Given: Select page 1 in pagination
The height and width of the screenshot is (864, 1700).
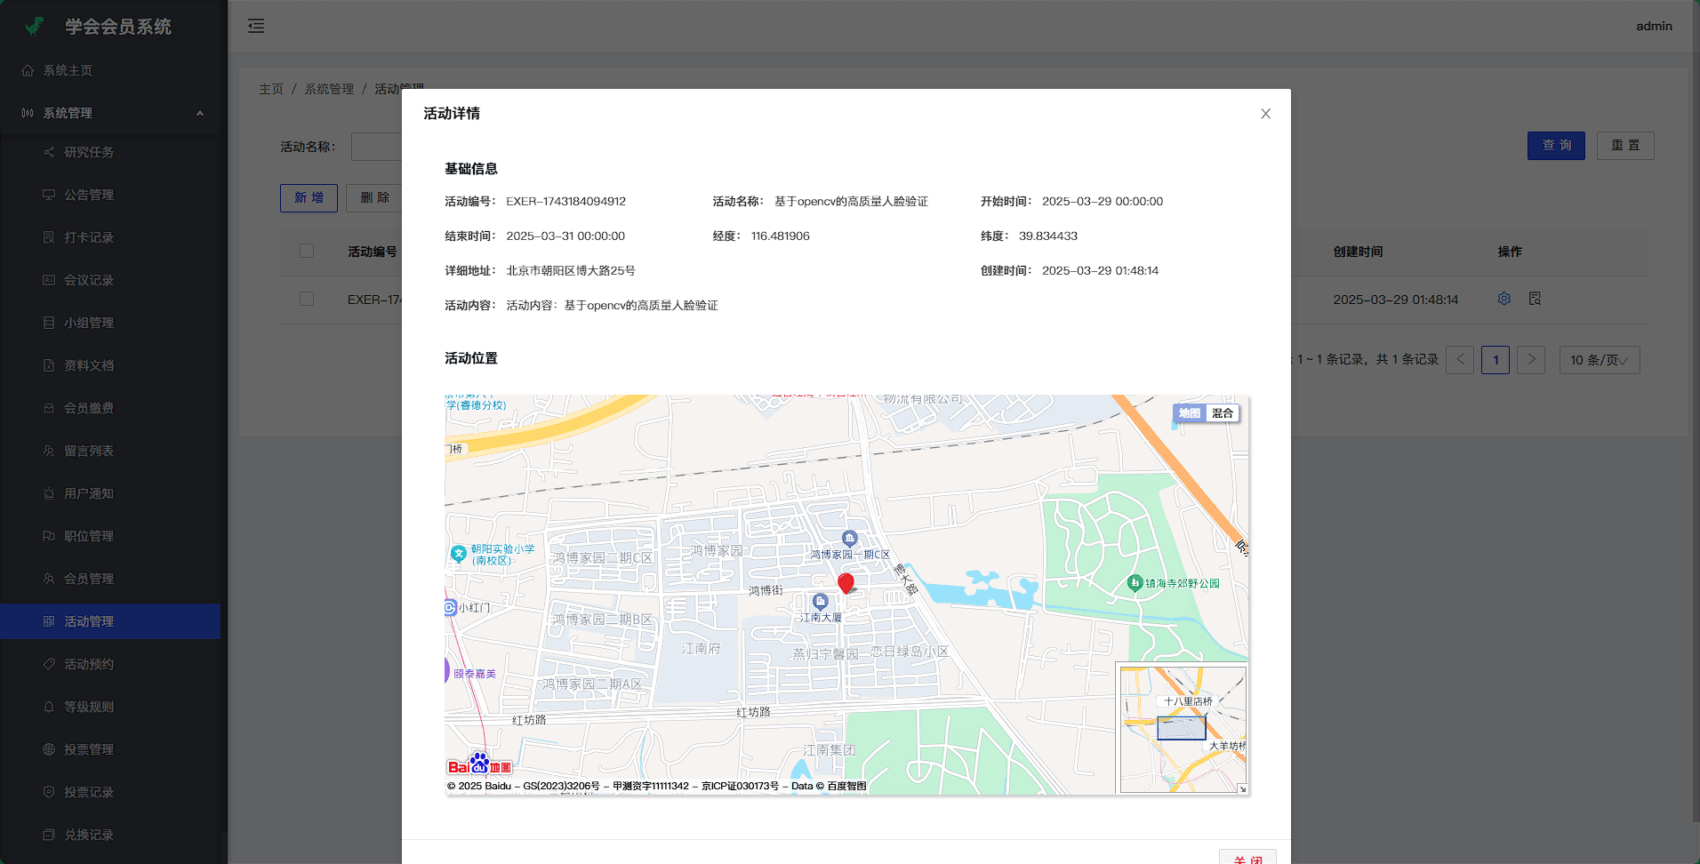Looking at the screenshot, I should 1496,360.
